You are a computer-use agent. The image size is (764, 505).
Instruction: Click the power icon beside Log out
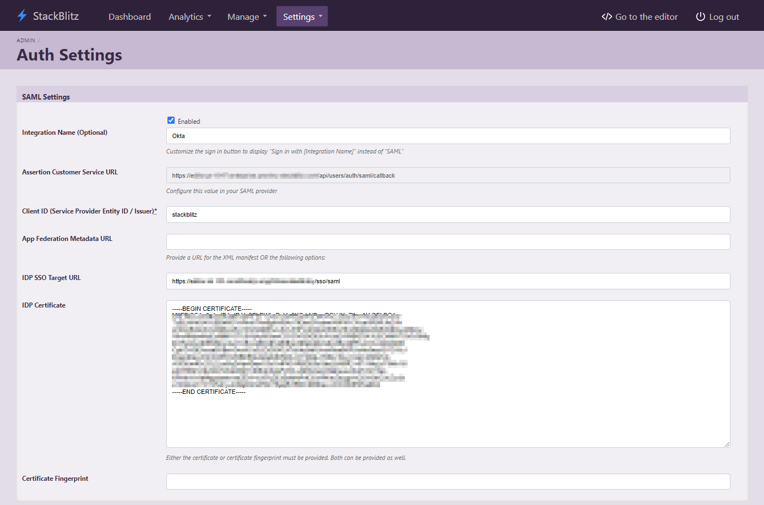coord(701,17)
